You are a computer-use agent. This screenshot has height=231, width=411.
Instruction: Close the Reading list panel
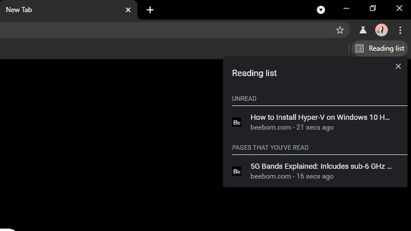click(398, 66)
